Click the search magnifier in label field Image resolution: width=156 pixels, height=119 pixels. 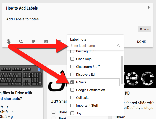click(x=118, y=46)
